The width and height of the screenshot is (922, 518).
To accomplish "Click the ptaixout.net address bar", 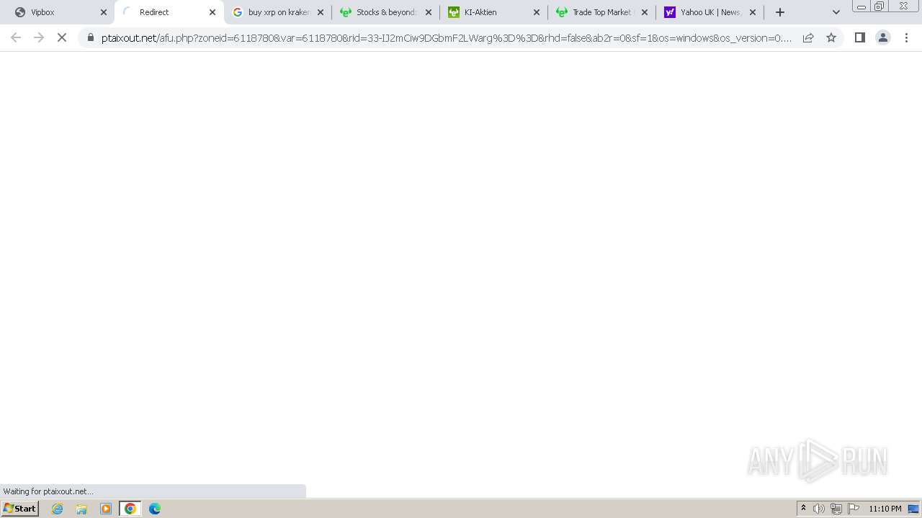I will coord(447,37).
